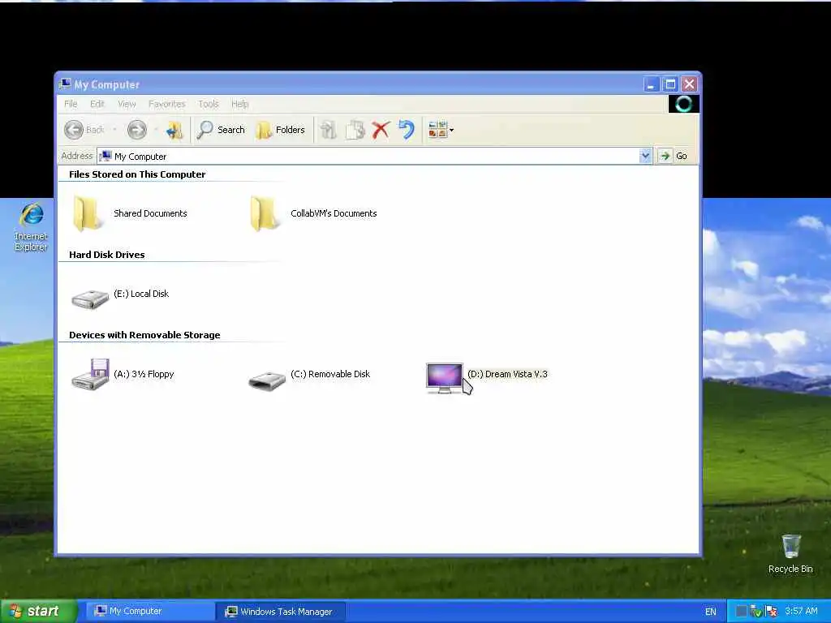Click the Copy To toolbar icon

(x=355, y=130)
